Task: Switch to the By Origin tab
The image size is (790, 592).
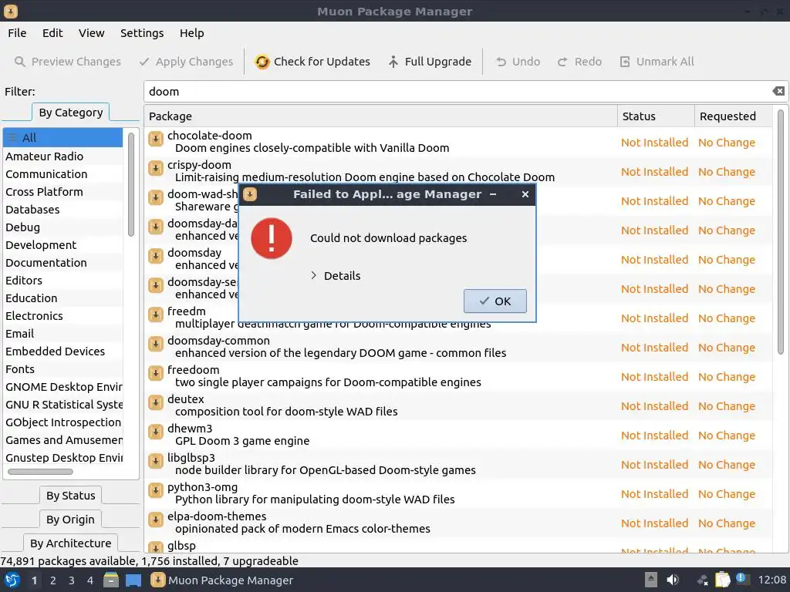Action: (70, 519)
